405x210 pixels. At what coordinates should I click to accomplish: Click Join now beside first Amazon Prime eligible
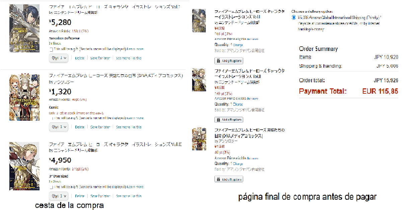(x=252, y=39)
